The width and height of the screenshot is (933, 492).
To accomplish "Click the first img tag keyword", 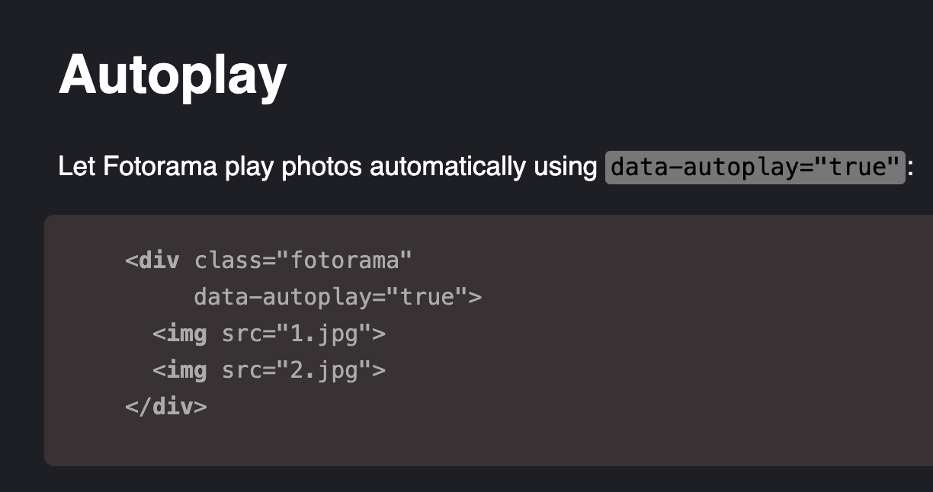I will (x=187, y=334).
